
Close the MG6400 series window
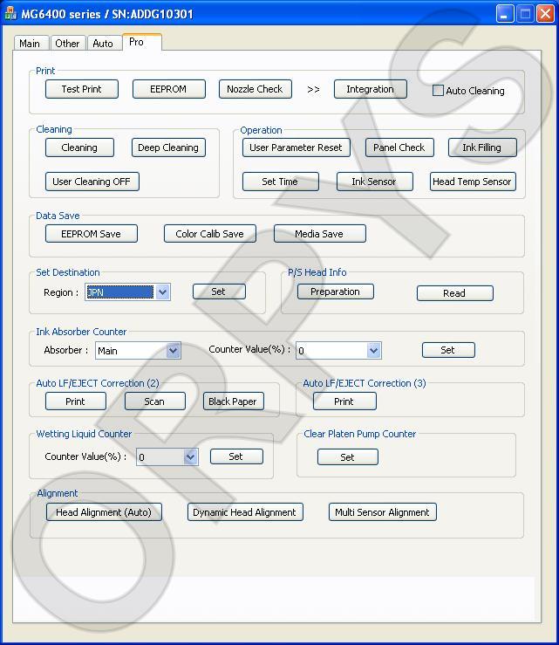pos(545,14)
